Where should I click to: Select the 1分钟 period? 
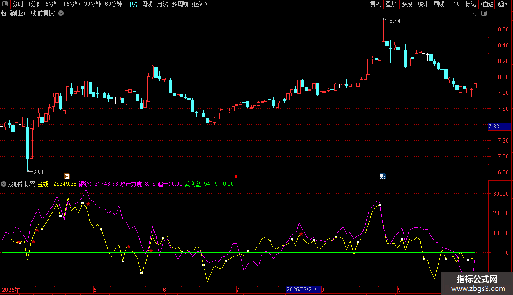pos(35,4)
